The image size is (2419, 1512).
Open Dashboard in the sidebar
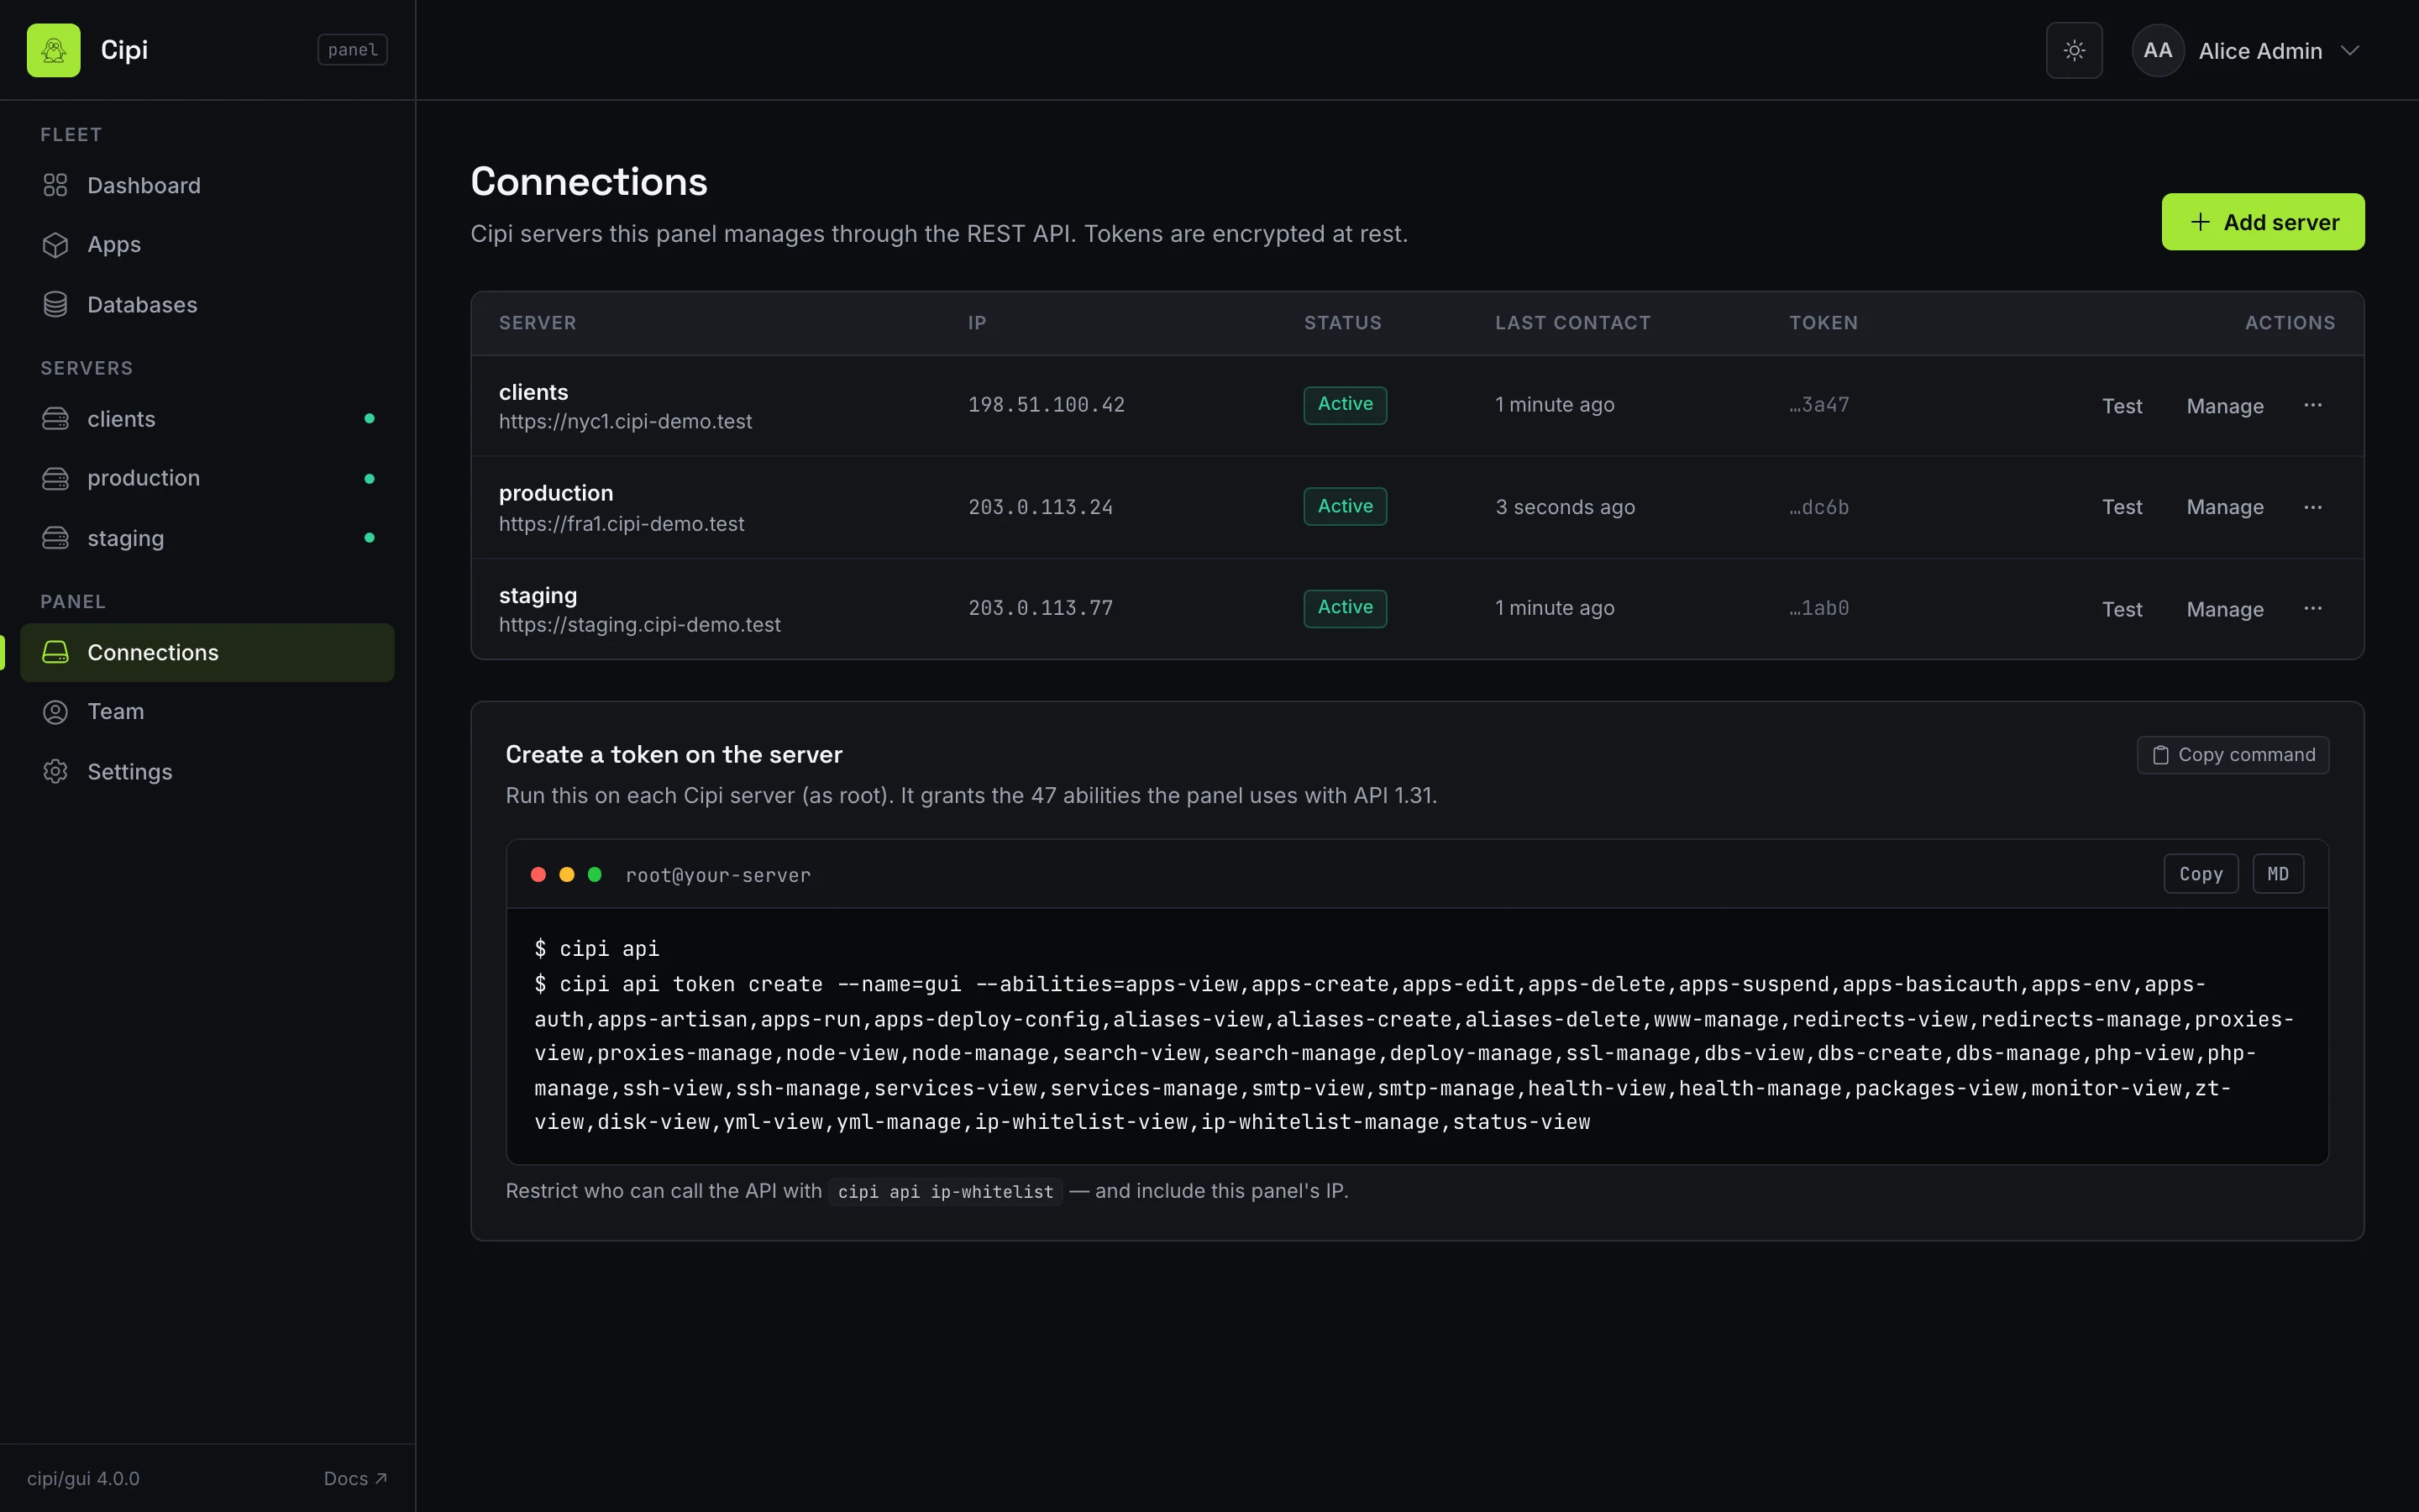[207, 185]
